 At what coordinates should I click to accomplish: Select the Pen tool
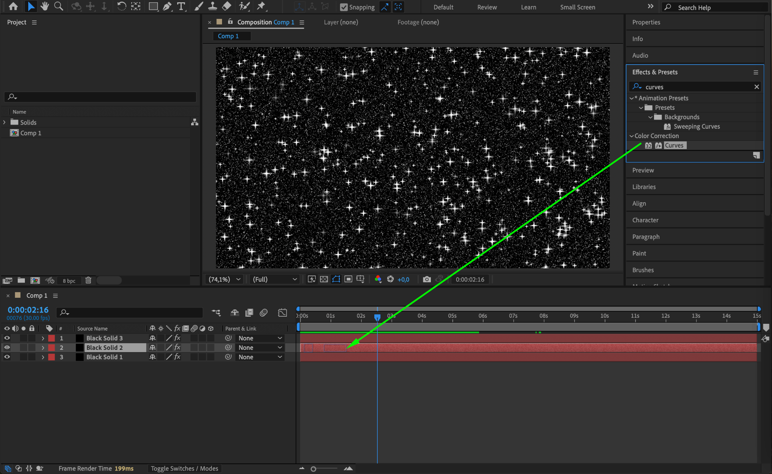pos(167,6)
